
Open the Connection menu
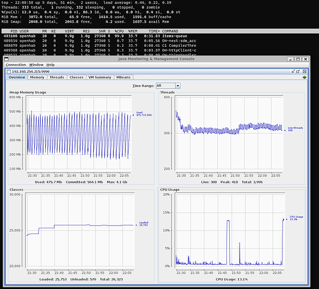[16, 65]
